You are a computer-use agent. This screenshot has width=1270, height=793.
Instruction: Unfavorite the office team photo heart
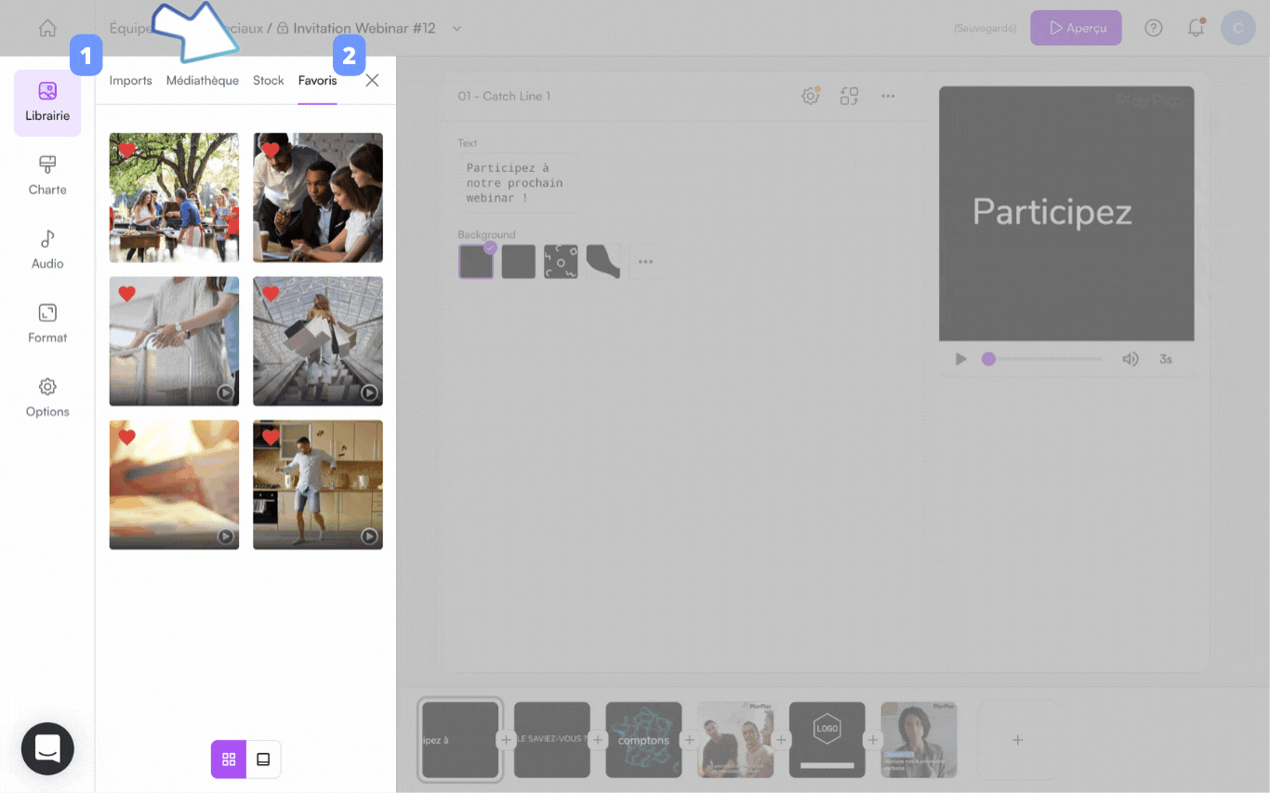coord(271,150)
